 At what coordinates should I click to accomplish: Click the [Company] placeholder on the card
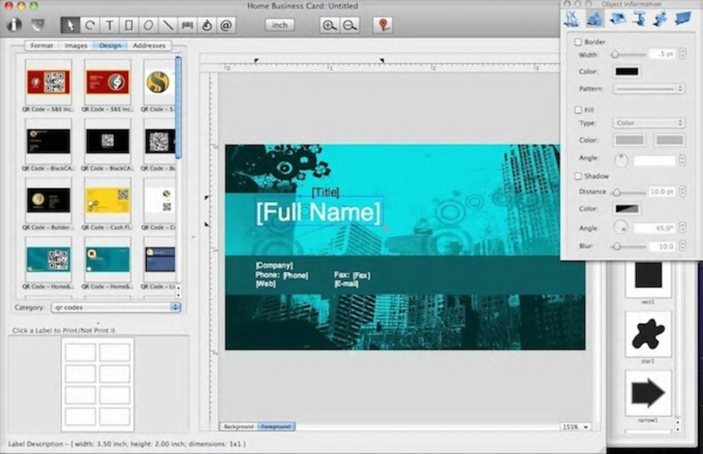click(x=274, y=265)
